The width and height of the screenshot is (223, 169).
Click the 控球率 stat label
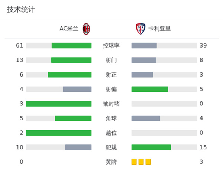[x=111, y=46]
